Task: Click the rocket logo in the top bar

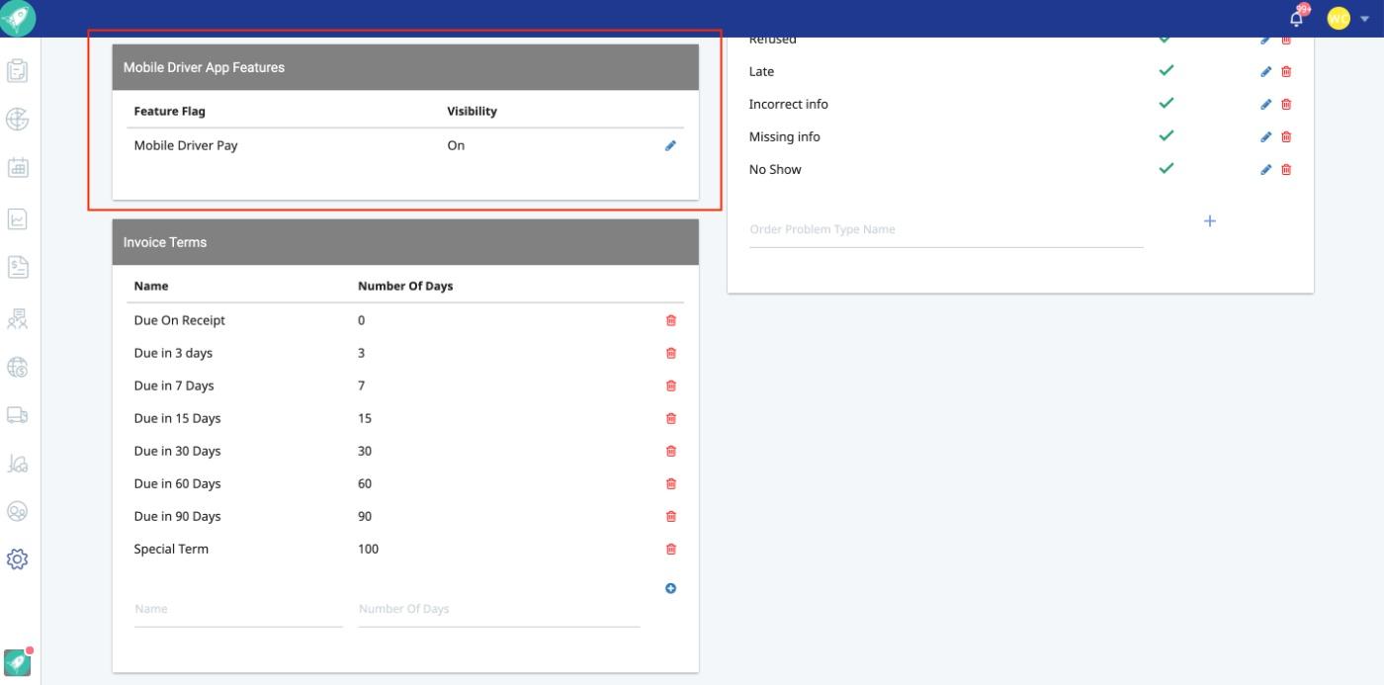Action: point(19,19)
